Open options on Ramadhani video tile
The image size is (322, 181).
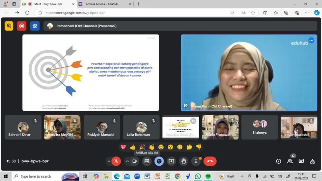pos(311,40)
